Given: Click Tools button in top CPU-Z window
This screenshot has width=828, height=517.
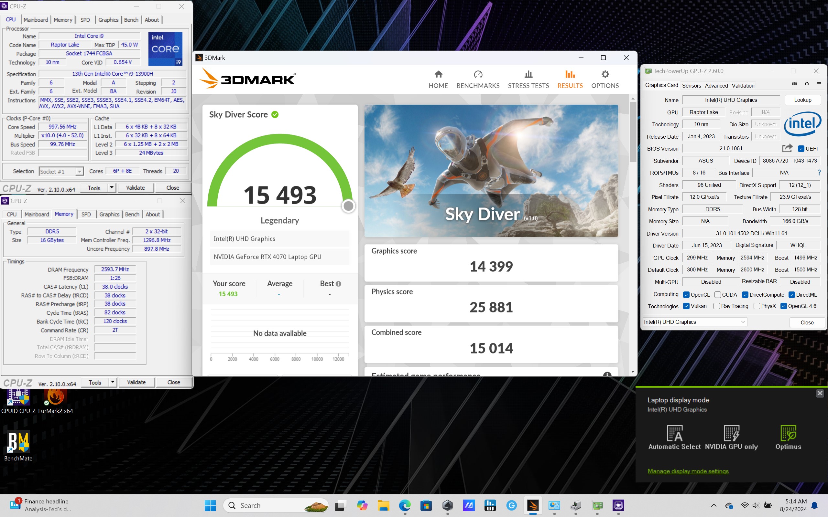Looking at the screenshot, I should coord(94,188).
